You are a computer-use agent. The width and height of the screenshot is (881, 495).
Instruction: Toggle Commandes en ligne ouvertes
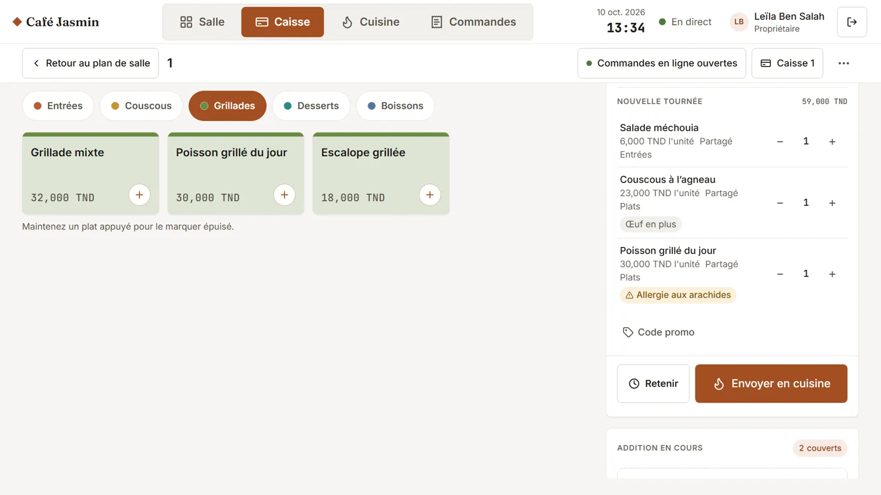pos(661,63)
